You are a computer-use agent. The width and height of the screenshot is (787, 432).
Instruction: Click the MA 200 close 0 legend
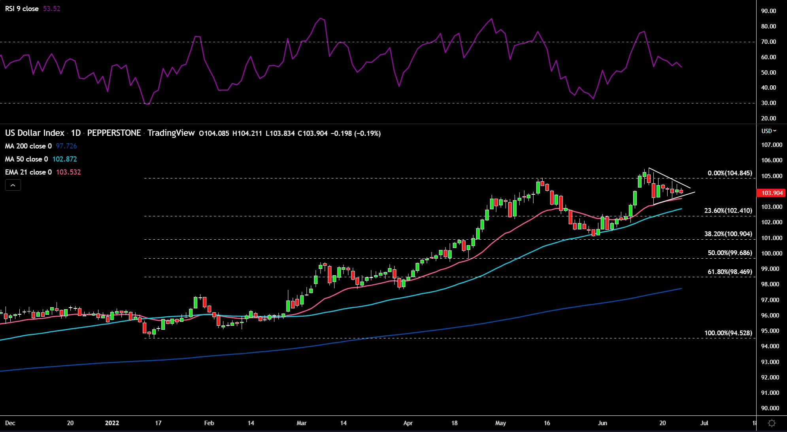click(28, 146)
